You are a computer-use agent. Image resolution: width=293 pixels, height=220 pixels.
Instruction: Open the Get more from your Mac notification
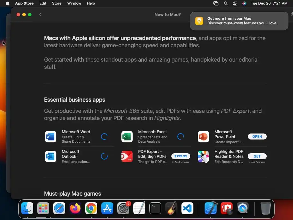(239, 21)
